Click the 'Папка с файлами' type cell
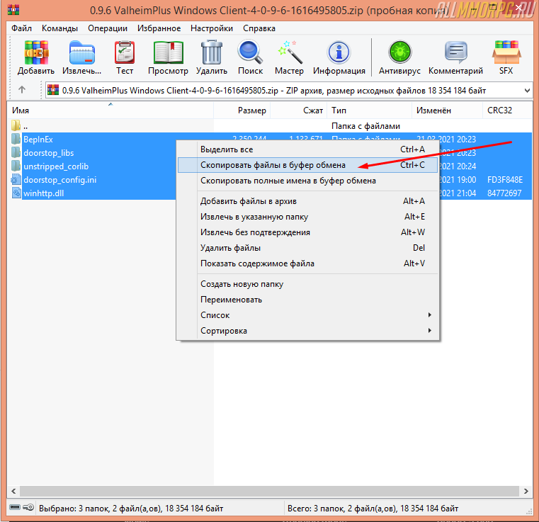This screenshot has height=522, width=539. click(365, 126)
